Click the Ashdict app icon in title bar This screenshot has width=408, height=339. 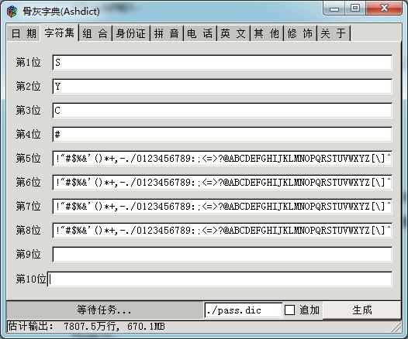click(x=12, y=12)
